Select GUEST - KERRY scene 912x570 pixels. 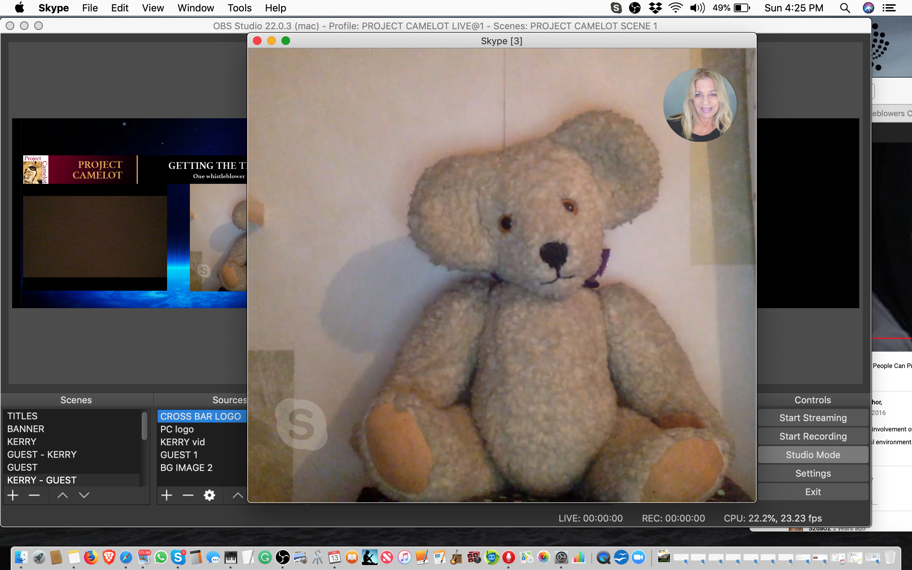tap(72, 454)
